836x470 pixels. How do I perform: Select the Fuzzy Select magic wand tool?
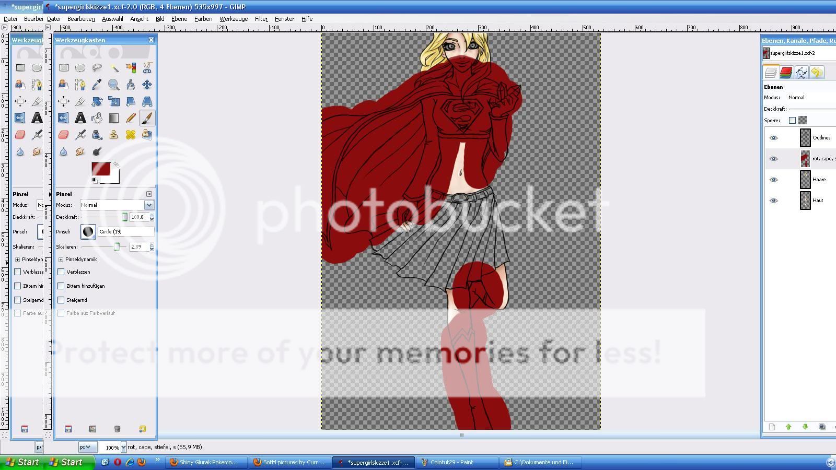(x=113, y=67)
